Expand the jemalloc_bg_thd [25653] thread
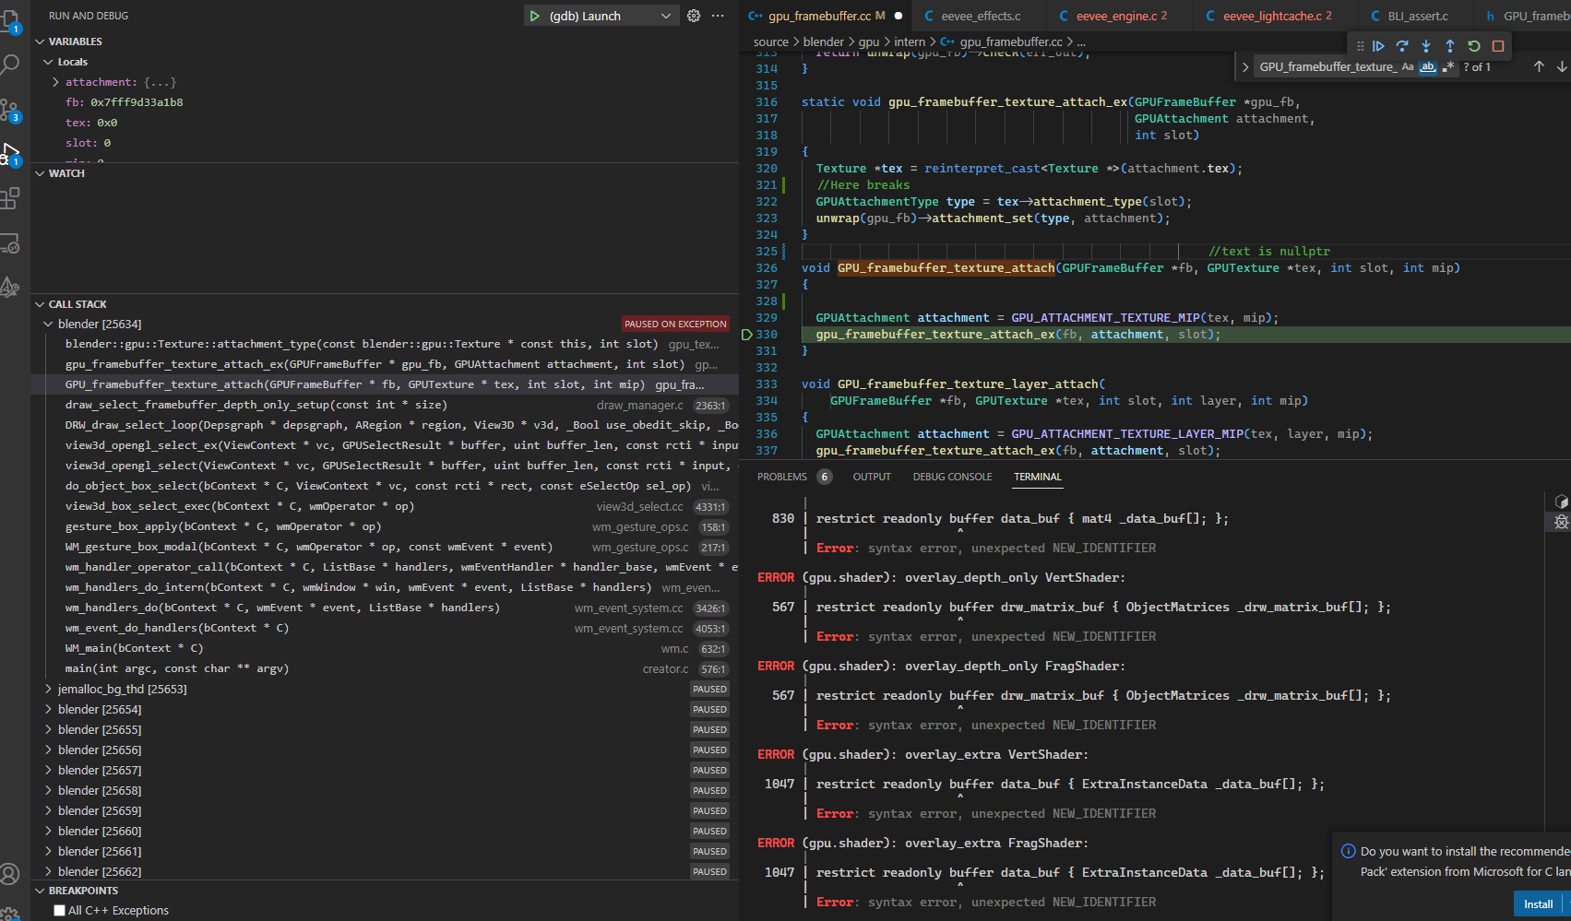Image resolution: width=1571 pixels, height=921 pixels. [x=49, y=689]
